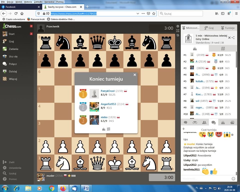Click musler player name below board
This screenshot has height=192, width=240.
click(50, 175)
